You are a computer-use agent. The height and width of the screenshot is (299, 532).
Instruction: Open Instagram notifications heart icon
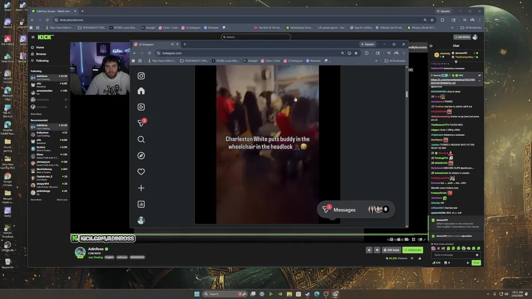pos(141,172)
